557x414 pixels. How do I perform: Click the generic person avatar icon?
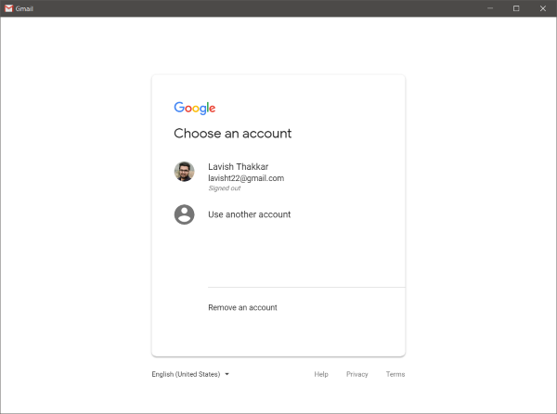tap(184, 214)
